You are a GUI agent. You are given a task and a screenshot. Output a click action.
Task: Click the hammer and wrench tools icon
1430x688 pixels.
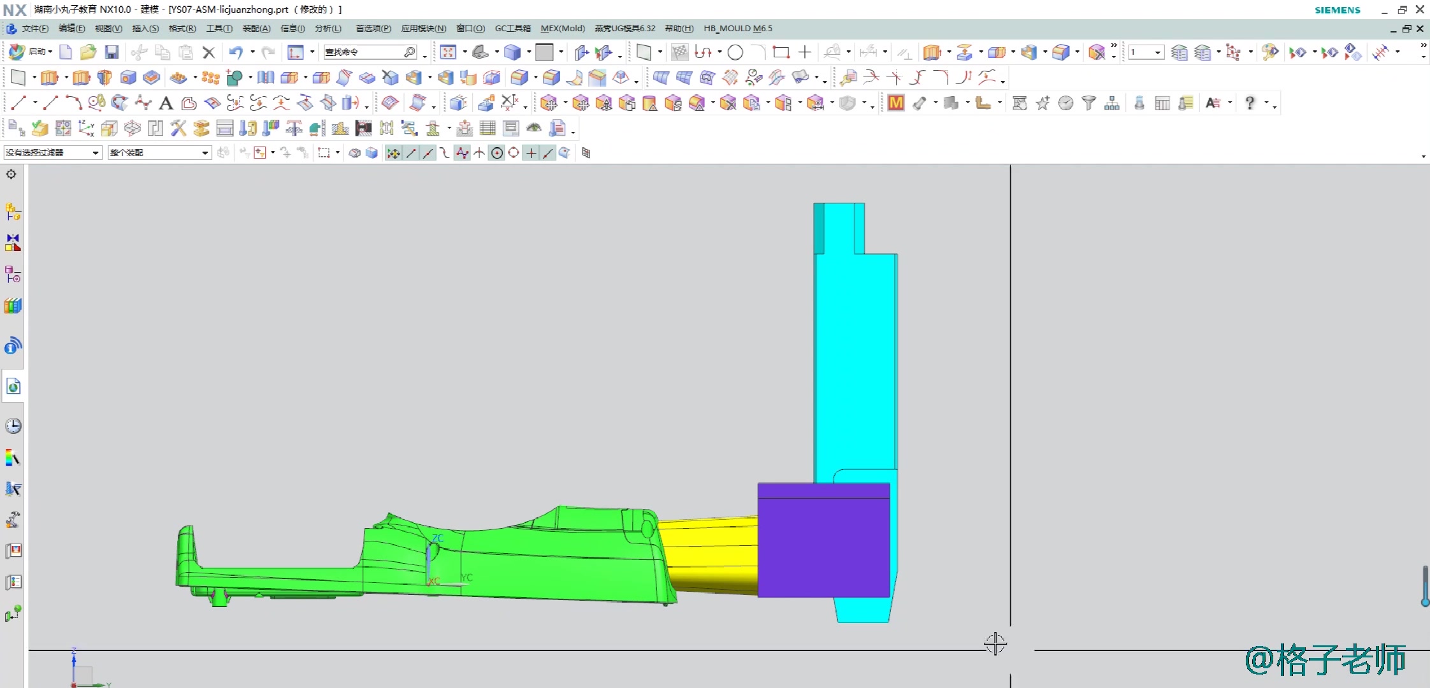click(178, 129)
